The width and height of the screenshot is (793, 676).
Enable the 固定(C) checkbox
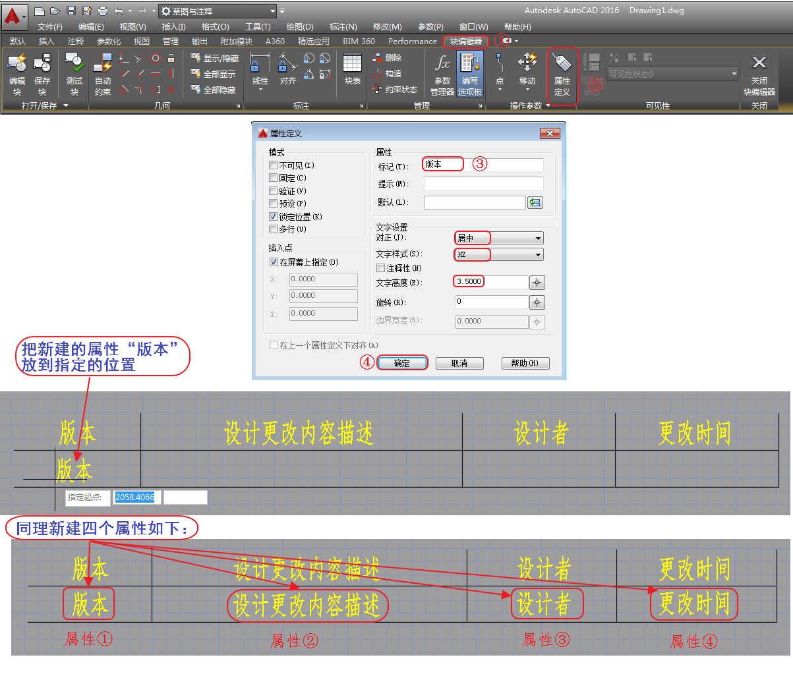[x=273, y=178]
